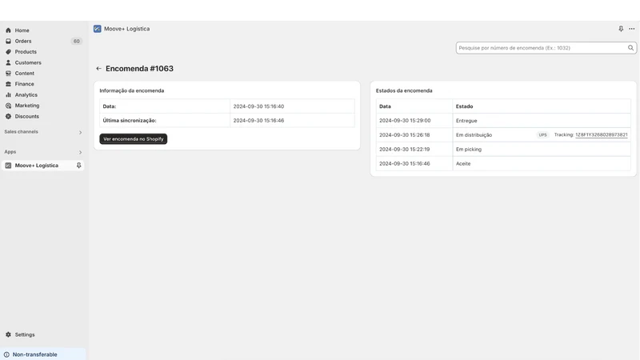This screenshot has height=360, width=640.
Task: Open Orders in the sidebar menu
Action: point(23,41)
